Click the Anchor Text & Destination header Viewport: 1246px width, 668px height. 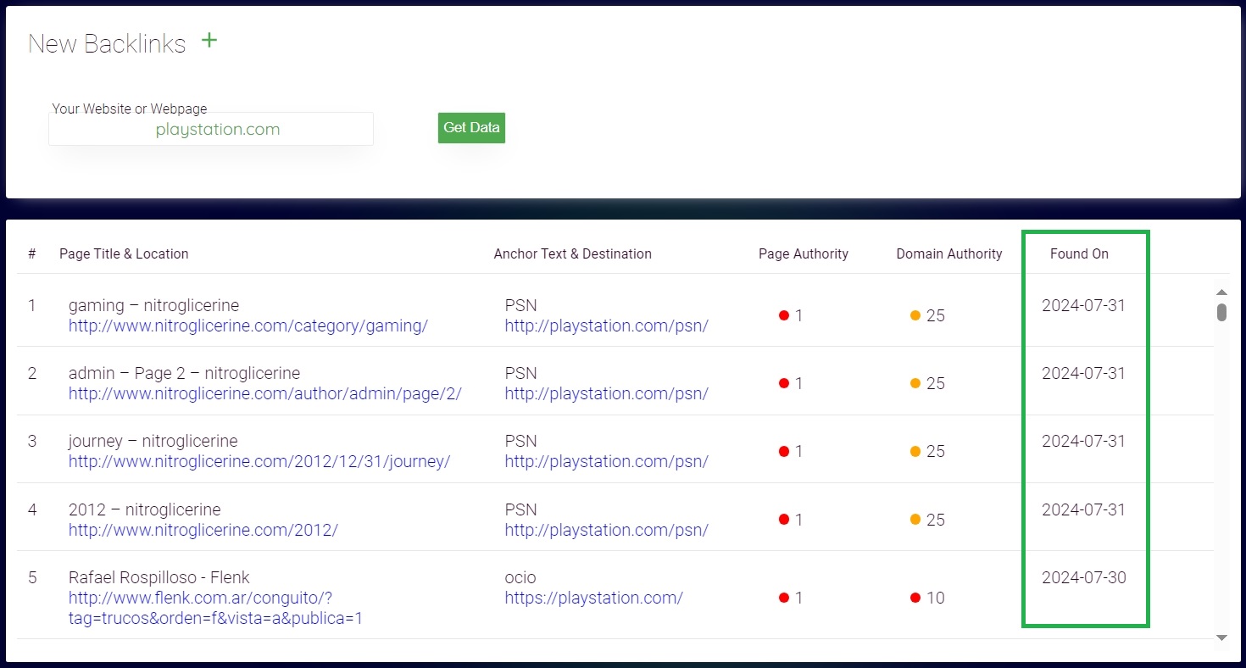pos(572,253)
